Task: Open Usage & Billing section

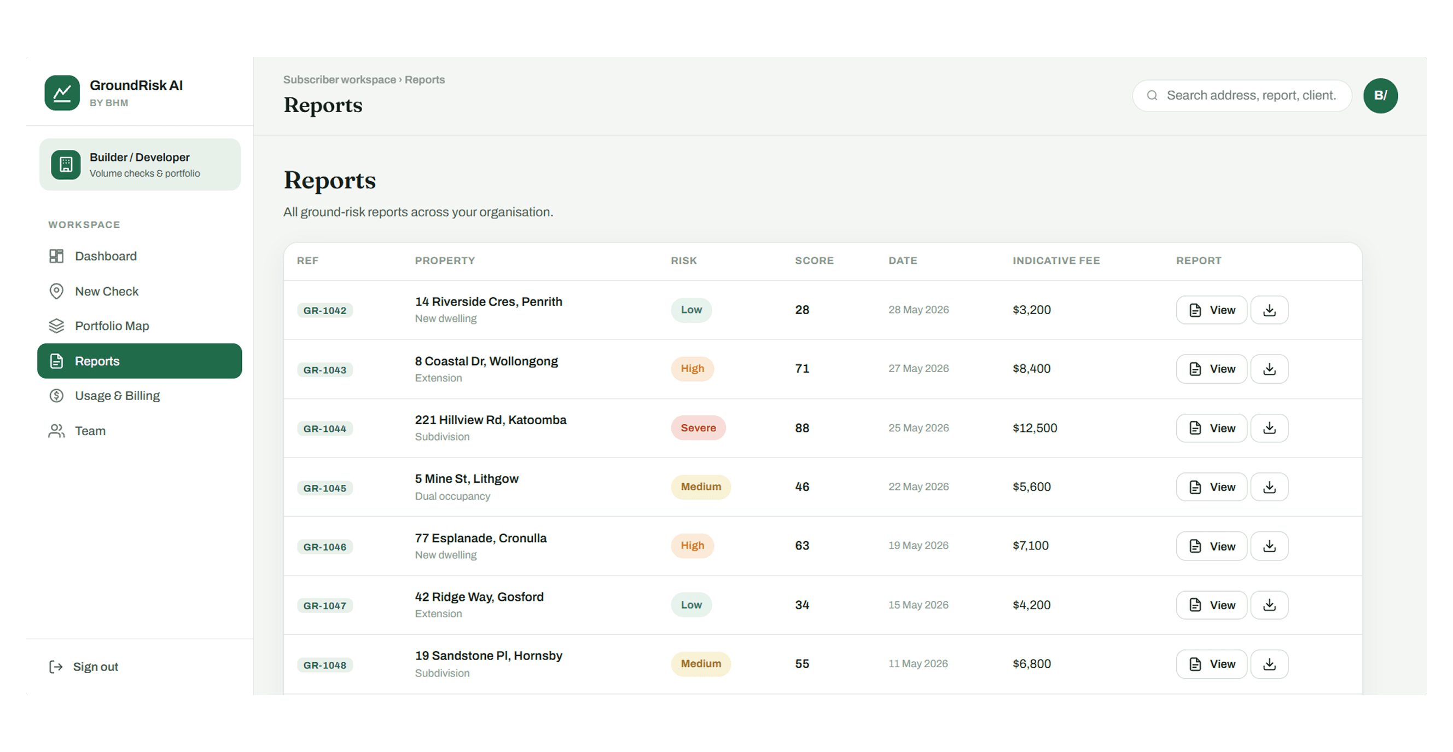Action: click(140, 396)
